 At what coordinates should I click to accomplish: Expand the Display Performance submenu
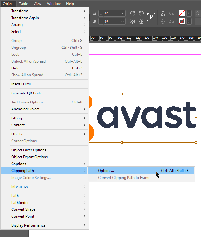44,225
